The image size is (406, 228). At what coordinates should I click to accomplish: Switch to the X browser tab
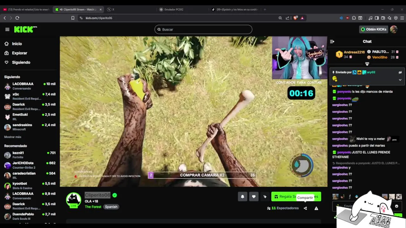pyautogui.click(x=130, y=9)
